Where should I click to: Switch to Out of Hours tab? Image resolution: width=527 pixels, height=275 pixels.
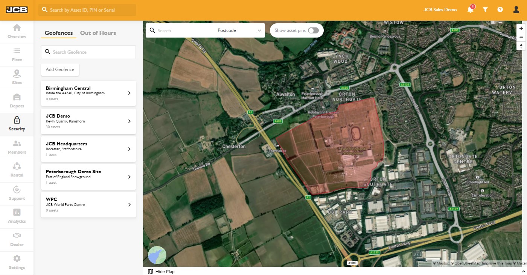pyautogui.click(x=98, y=33)
